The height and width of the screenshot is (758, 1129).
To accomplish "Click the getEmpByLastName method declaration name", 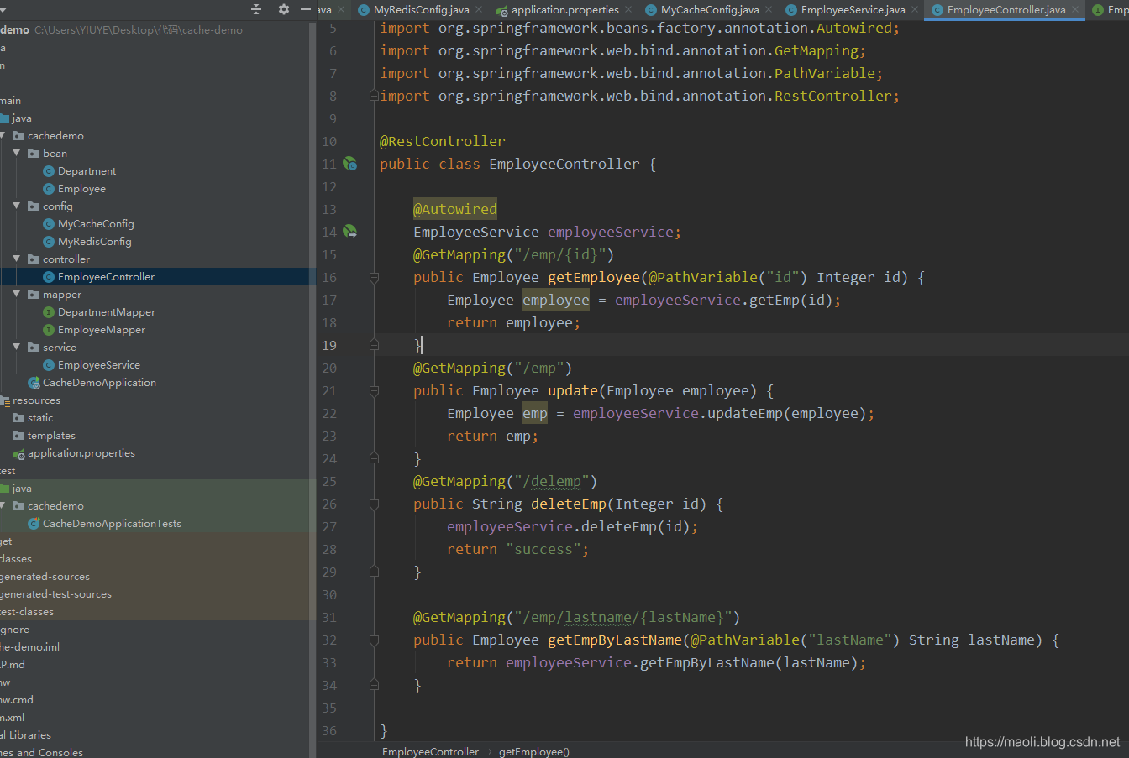I will (x=615, y=640).
